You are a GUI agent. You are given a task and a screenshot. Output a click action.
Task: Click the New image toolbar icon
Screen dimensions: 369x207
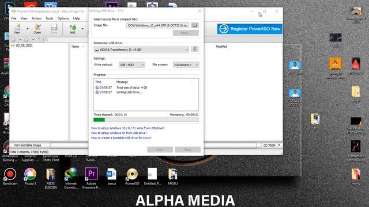tap(17, 29)
